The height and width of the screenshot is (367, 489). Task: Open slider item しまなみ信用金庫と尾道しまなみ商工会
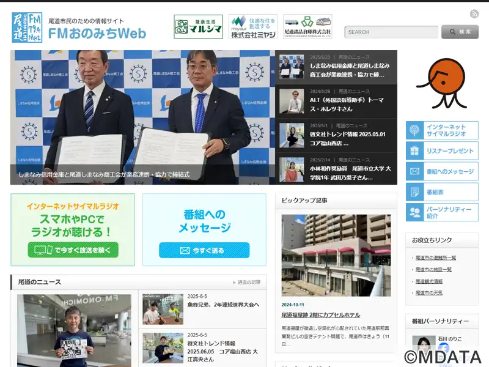pyautogui.click(x=336, y=67)
